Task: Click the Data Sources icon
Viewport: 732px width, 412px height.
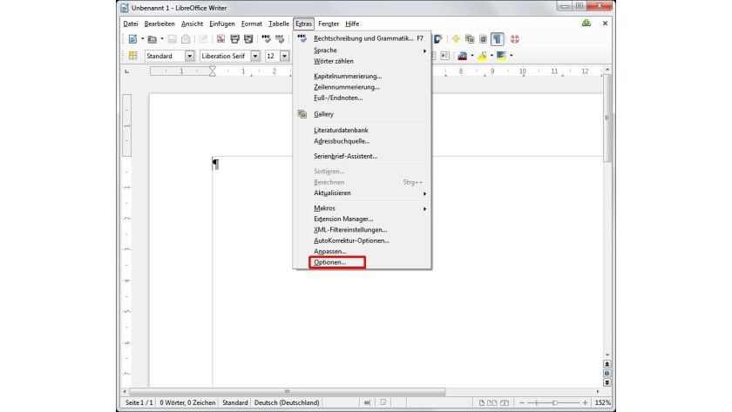Action: pyautogui.click(x=483, y=39)
